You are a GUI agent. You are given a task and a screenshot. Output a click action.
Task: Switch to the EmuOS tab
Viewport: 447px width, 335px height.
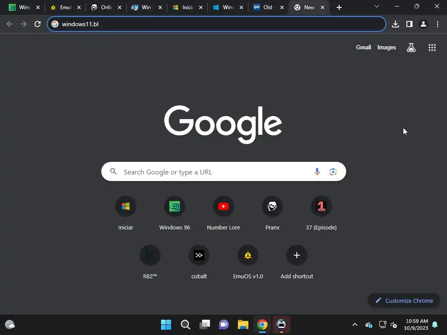(x=61, y=7)
